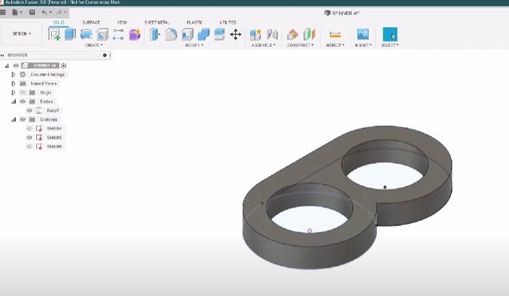The image size is (509, 296).
Task: Switch to the SOLID tab
Action: tap(59, 22)
